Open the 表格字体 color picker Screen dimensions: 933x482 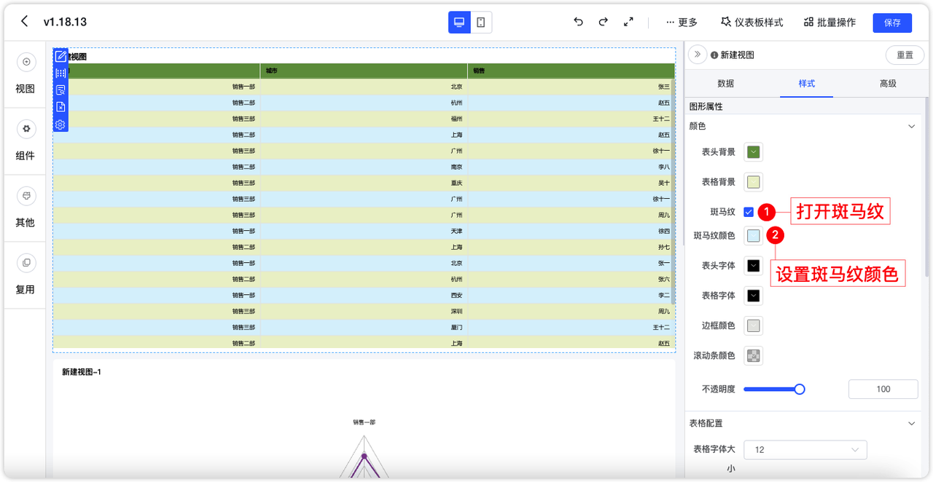tap(754, 296)
